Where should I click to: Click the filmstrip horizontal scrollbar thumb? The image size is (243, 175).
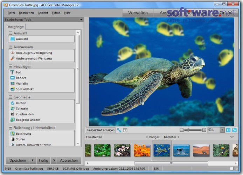[x=171, y=163]
